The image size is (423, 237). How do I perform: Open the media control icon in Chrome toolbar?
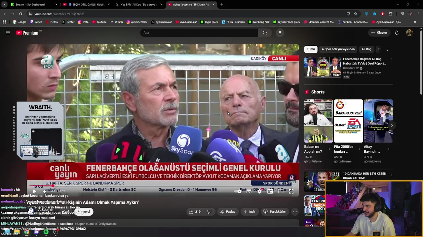(x=402, y=14)
